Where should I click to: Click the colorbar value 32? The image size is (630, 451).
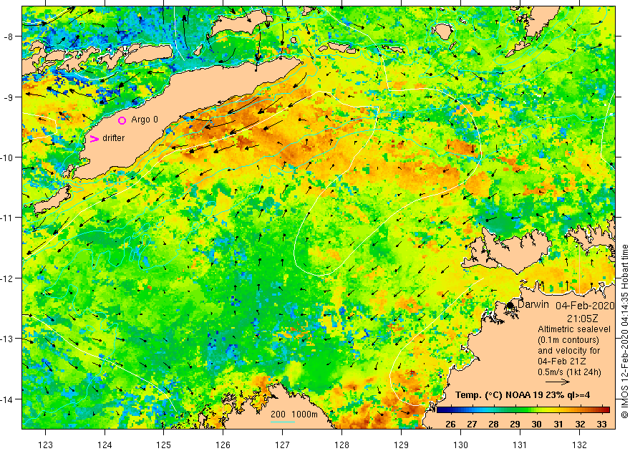pyautogui.click(x=580, y=424)
